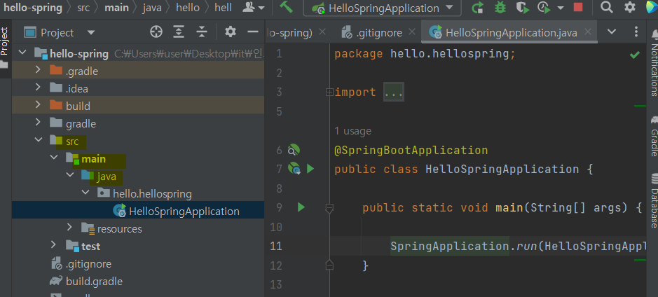Run with Coverage using the shield icon
This screenshot has height=297, width=658.
(x=522, y=8)
